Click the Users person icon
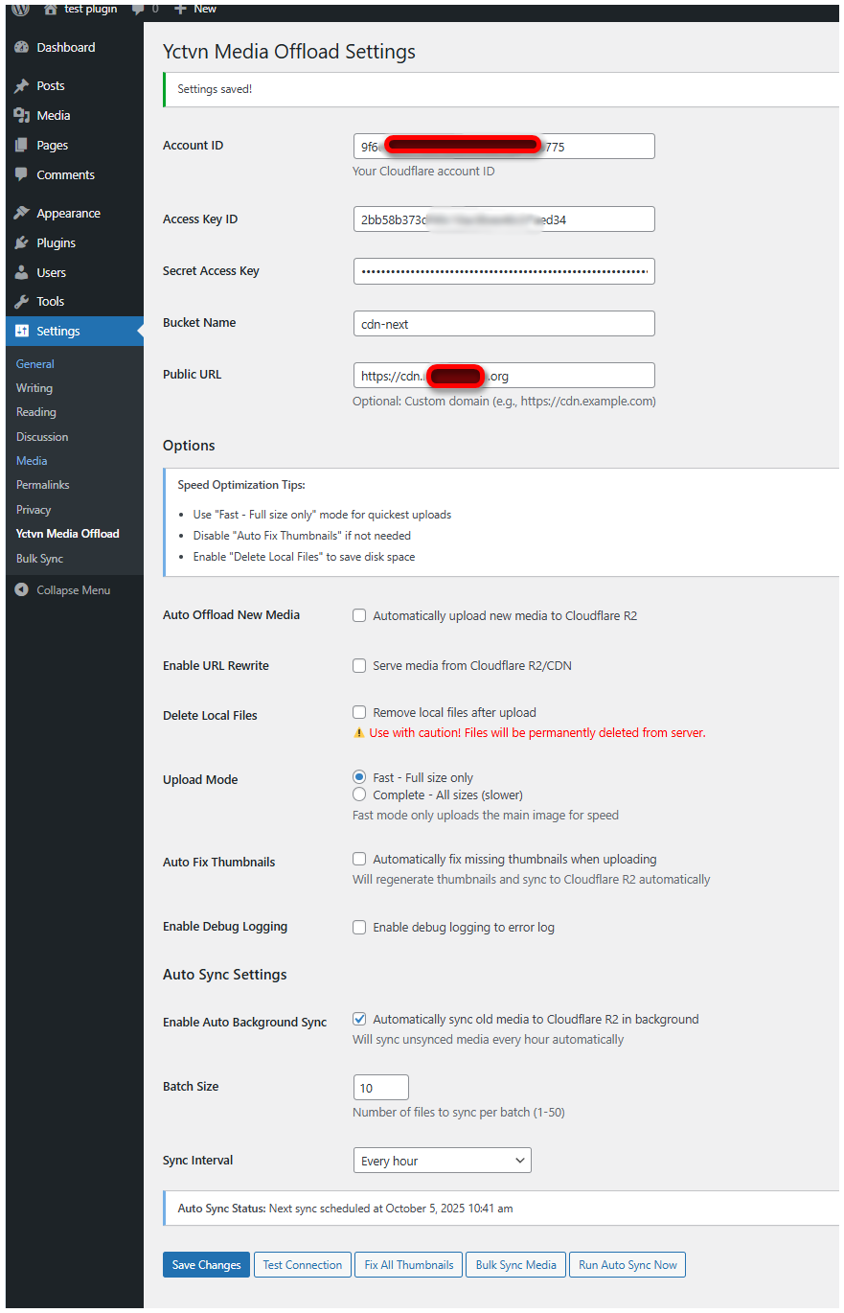 coord(22,272)
